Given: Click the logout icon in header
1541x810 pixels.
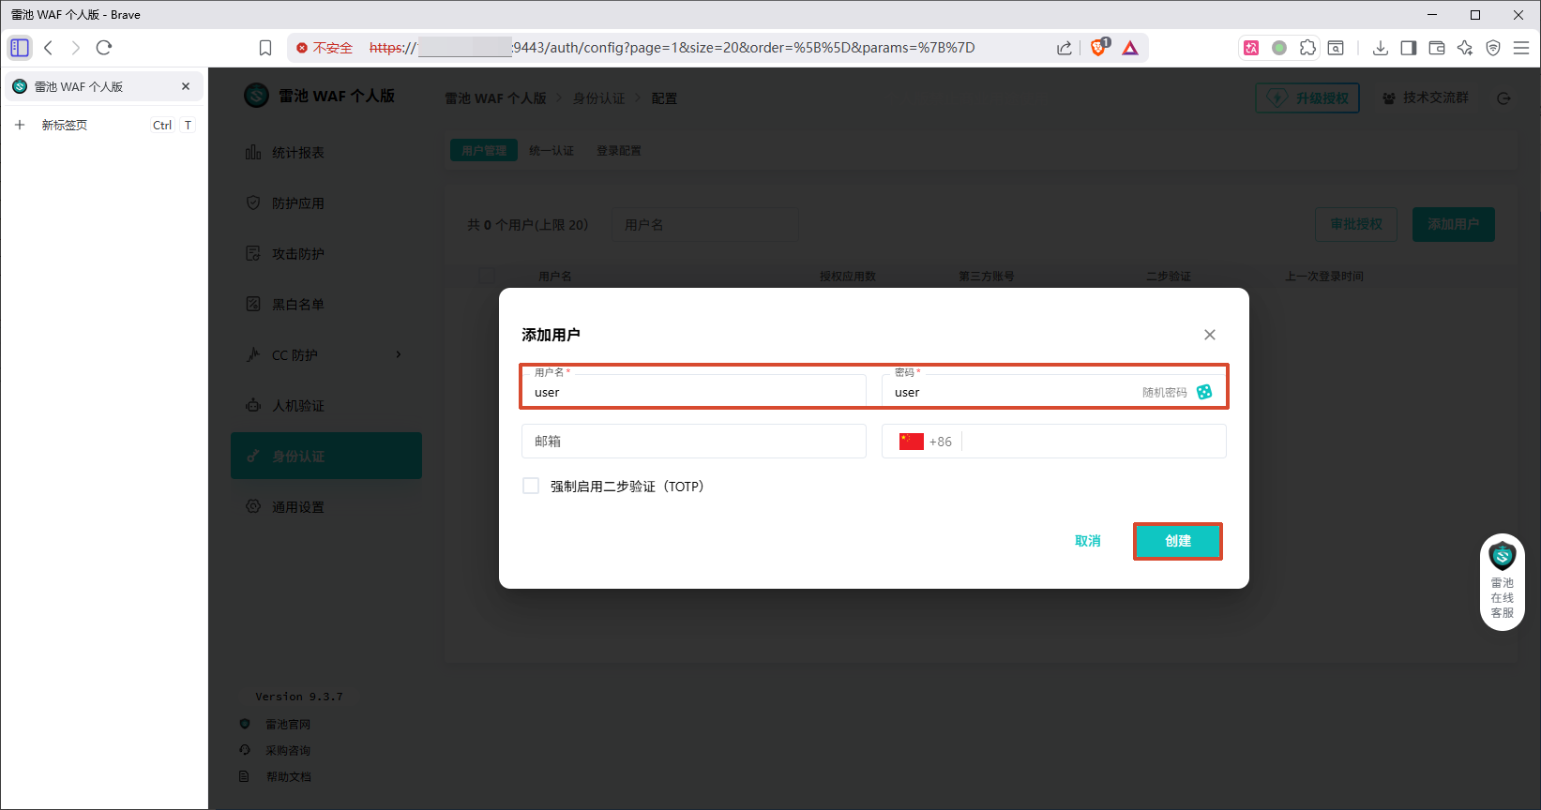Looking at the screenshot, I should click(1504, 98).
